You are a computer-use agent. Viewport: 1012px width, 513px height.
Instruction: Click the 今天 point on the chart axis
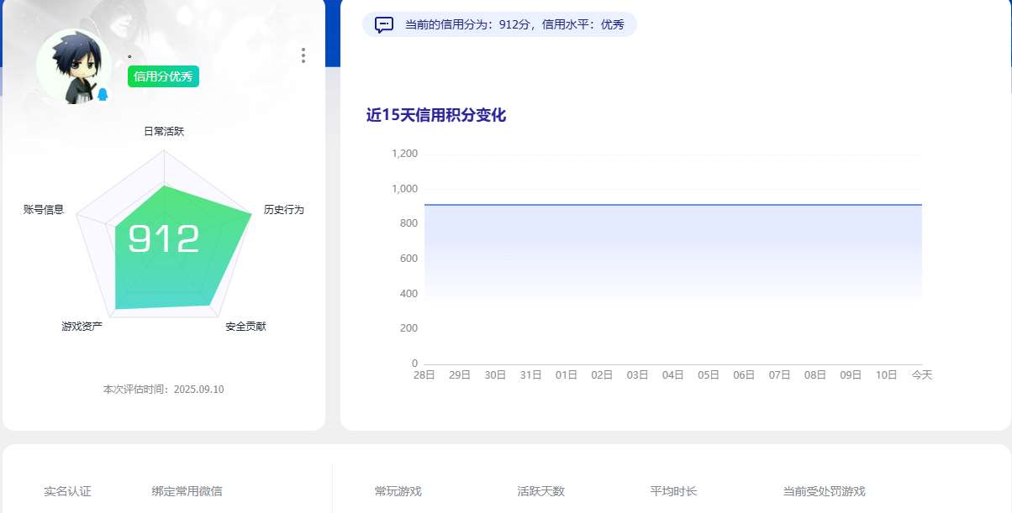pyautogui.click(x=922, y=375)
